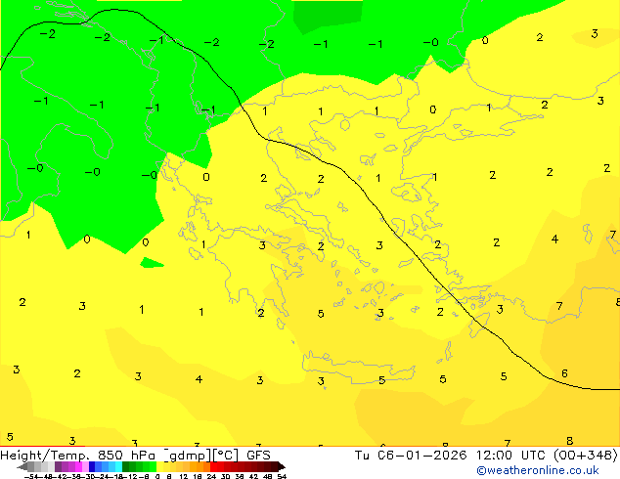Image resolution: width=620 pixels, height=479 pixels.
Task: Click the grey left arrow end of colour scale
Action: pos(22,466)
